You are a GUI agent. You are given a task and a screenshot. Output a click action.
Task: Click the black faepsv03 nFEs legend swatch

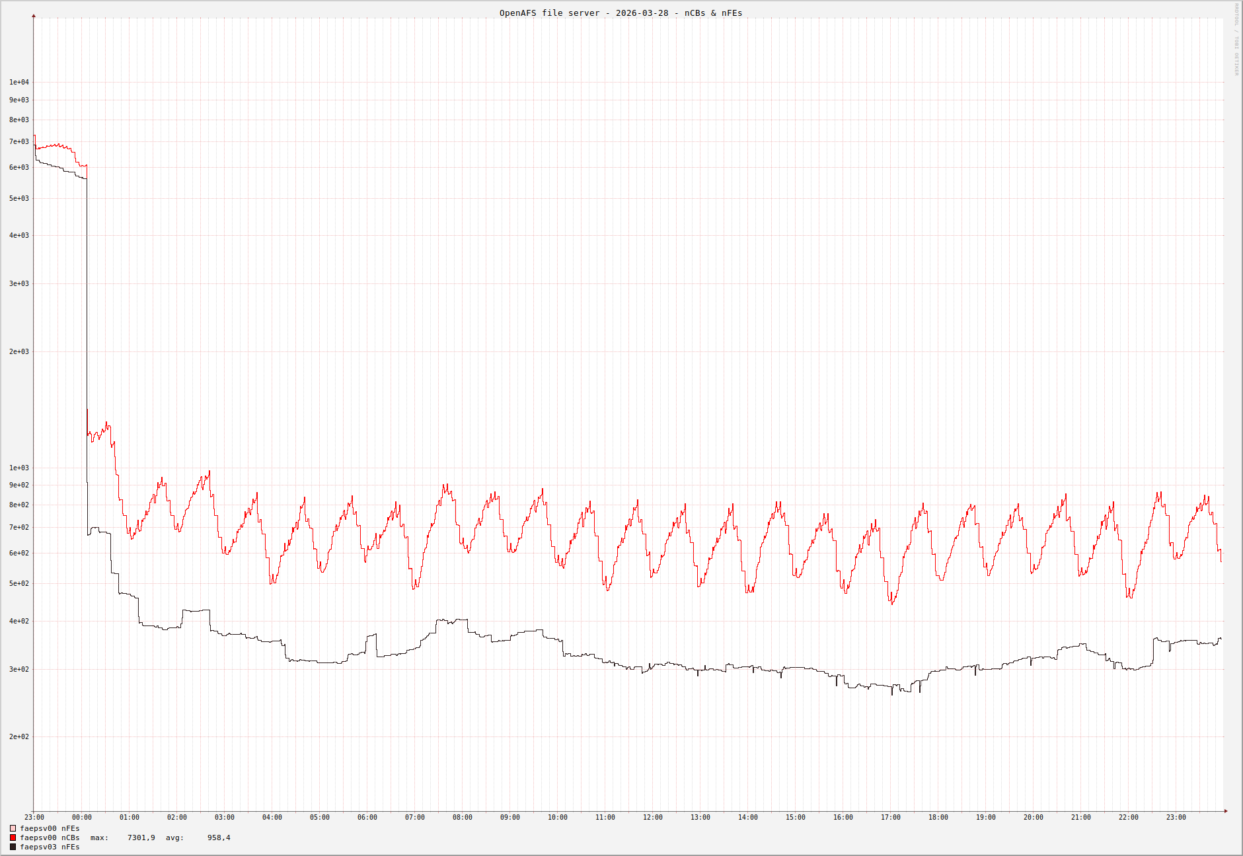coord(13,847)
